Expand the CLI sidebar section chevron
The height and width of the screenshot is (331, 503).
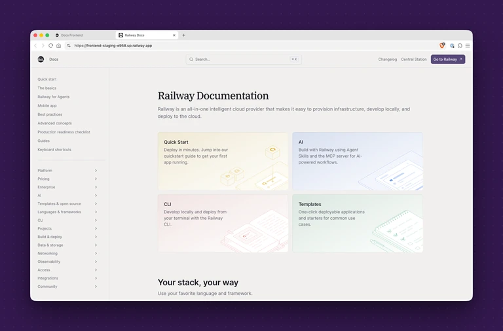96,220
